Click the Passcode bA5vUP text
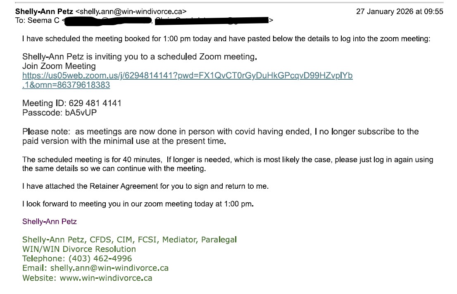Screen dimensions: 457x294 60,113
